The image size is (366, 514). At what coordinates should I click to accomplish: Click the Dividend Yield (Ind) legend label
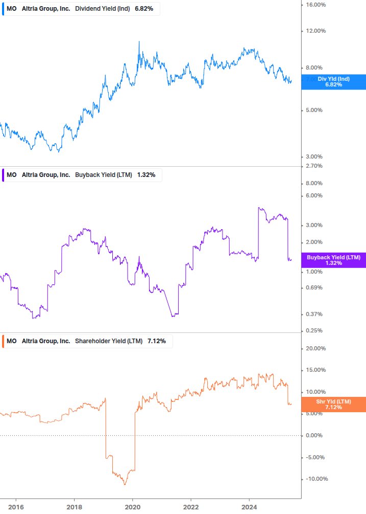(103, 9)
